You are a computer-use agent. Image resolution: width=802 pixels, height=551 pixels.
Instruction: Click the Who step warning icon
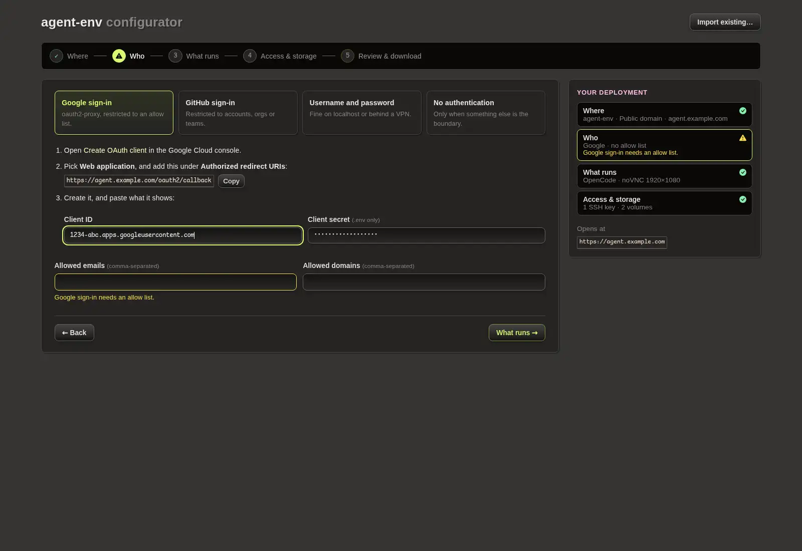coord(119,56)
